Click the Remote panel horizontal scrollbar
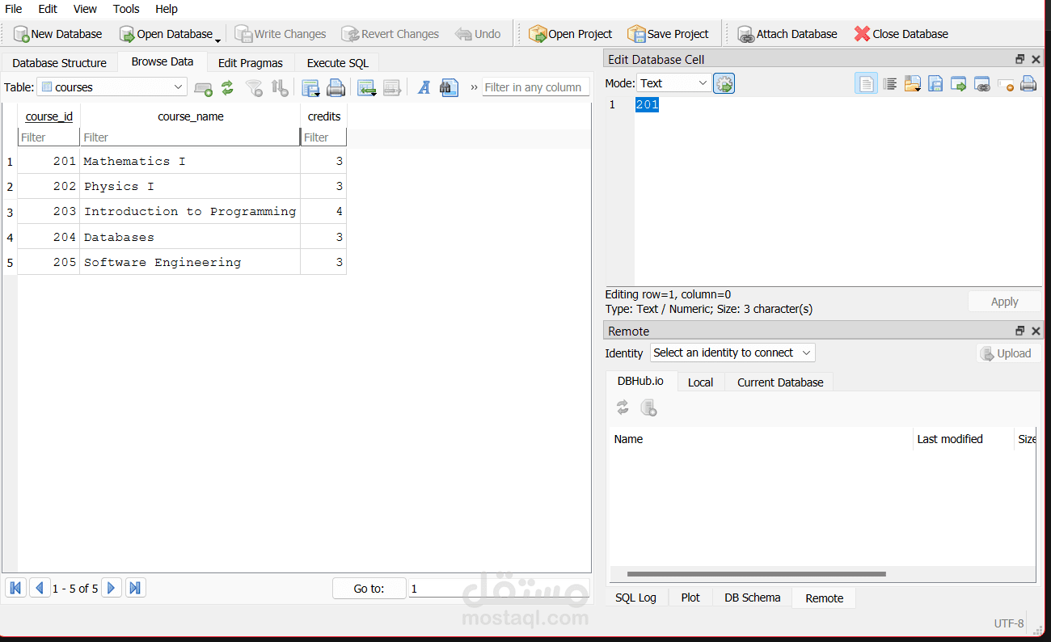Image resolution: width=1051 pixels, height=642 pixels. tap(755, 574)
